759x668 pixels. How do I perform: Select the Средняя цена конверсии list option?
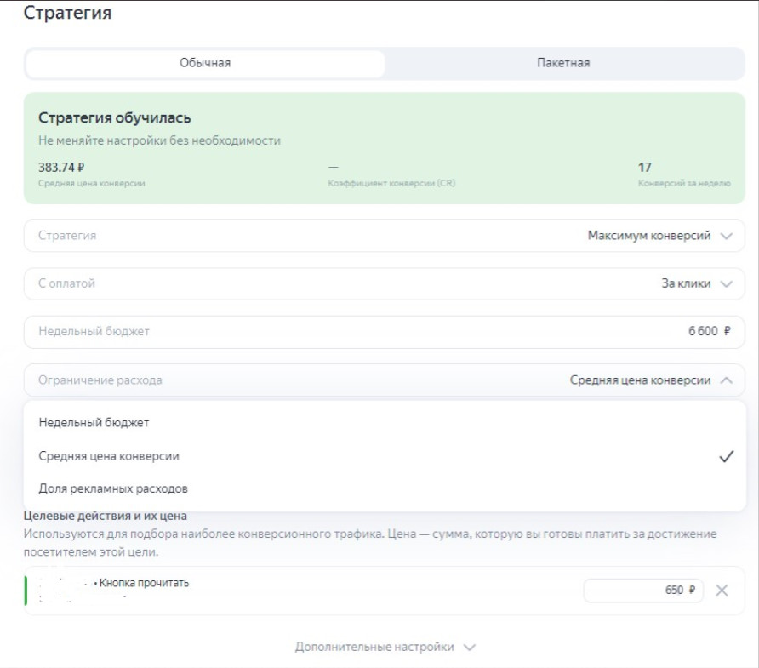(x=109, y=456)
